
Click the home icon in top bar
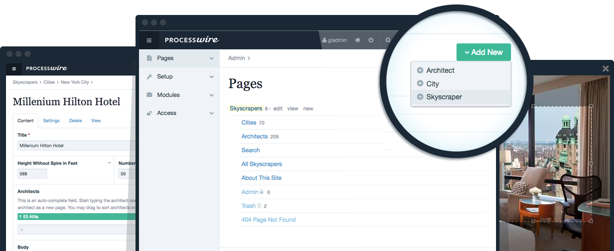pyautogui.click(x=357, y=40)
